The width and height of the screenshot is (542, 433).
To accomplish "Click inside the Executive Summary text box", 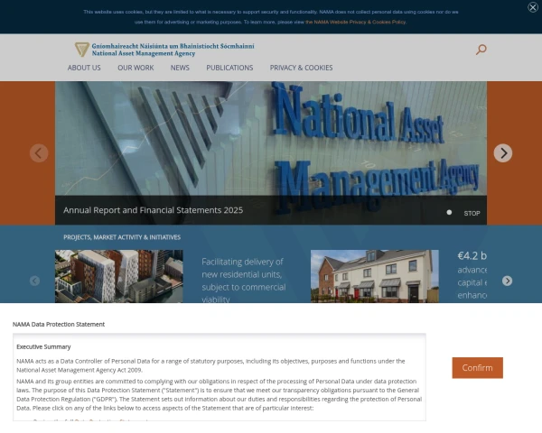I will pyautogui.click(x=220, y=377).
